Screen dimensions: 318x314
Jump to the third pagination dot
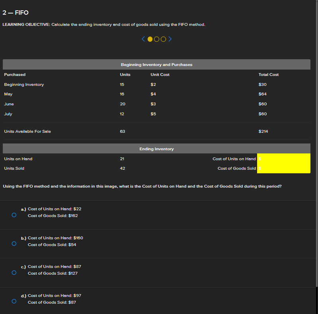(163, 39)
